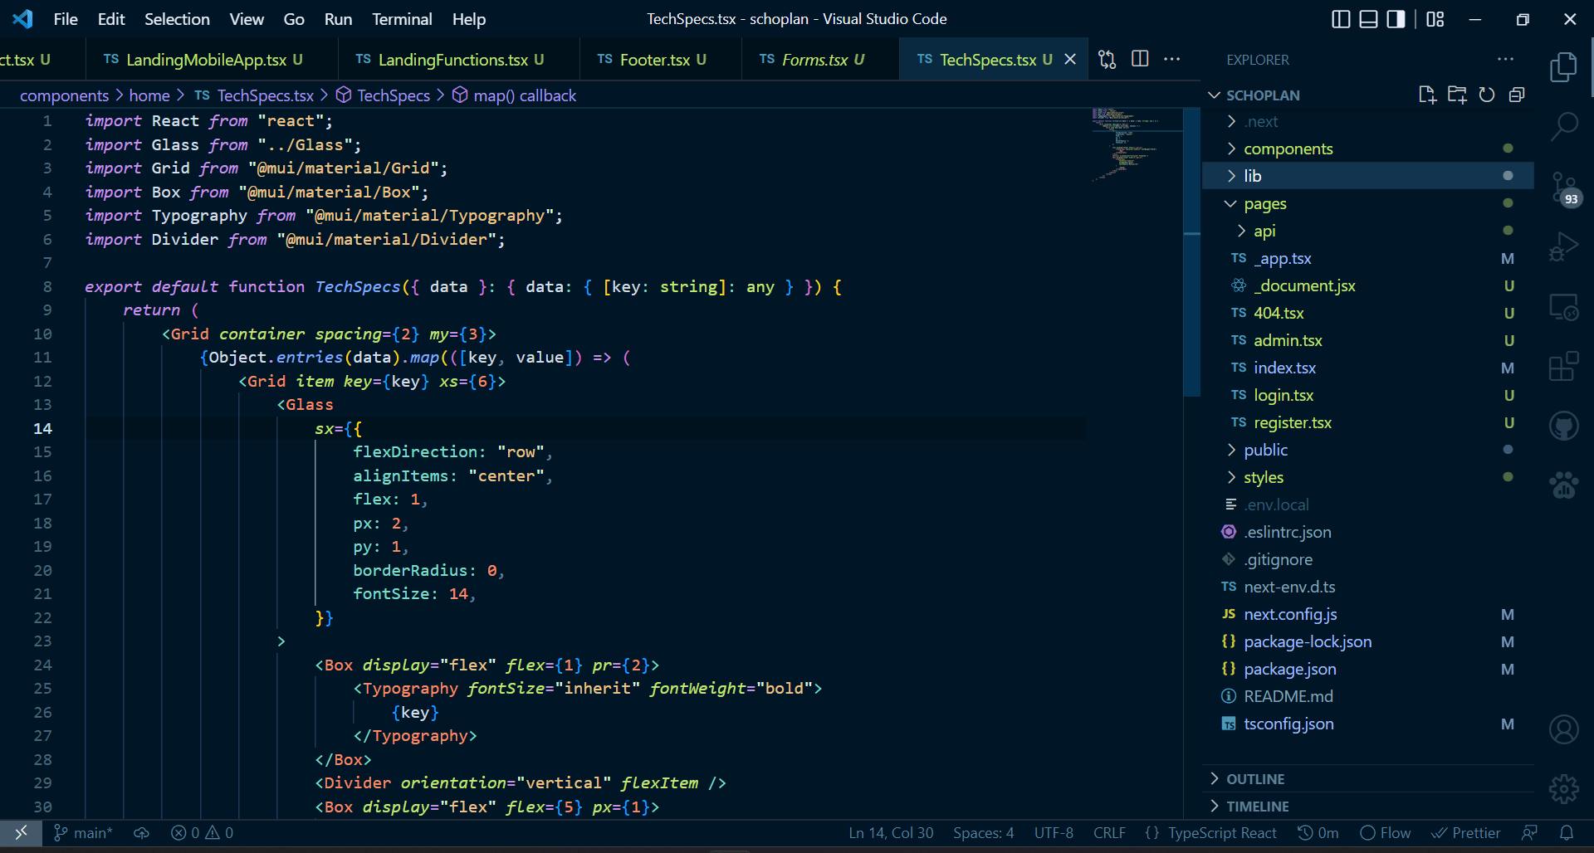
Task: Click the main* git branch indicator
Action: pos(83,832)
